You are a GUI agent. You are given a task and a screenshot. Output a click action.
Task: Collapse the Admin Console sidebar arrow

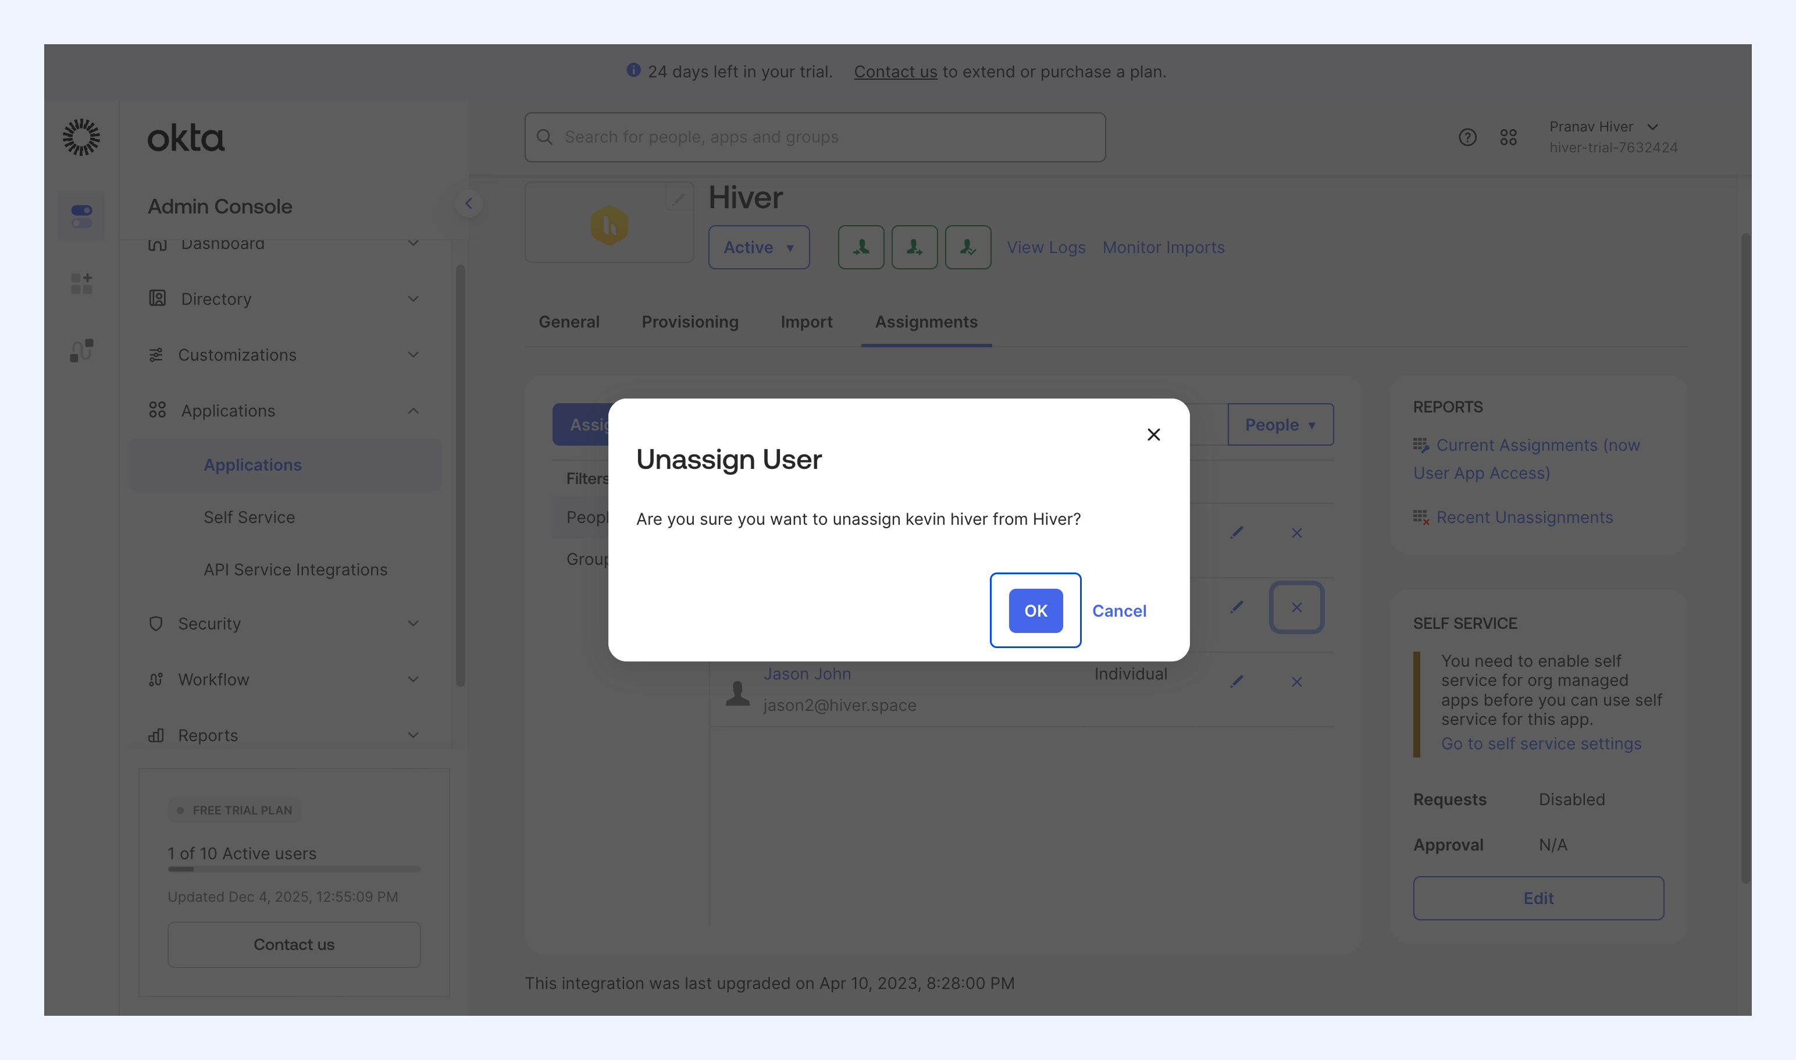click(468, 204)
